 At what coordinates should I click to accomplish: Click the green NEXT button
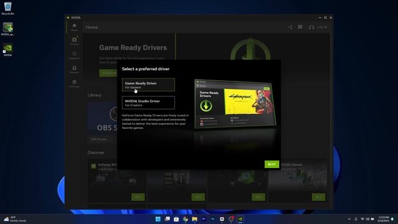tap(272, 164)
